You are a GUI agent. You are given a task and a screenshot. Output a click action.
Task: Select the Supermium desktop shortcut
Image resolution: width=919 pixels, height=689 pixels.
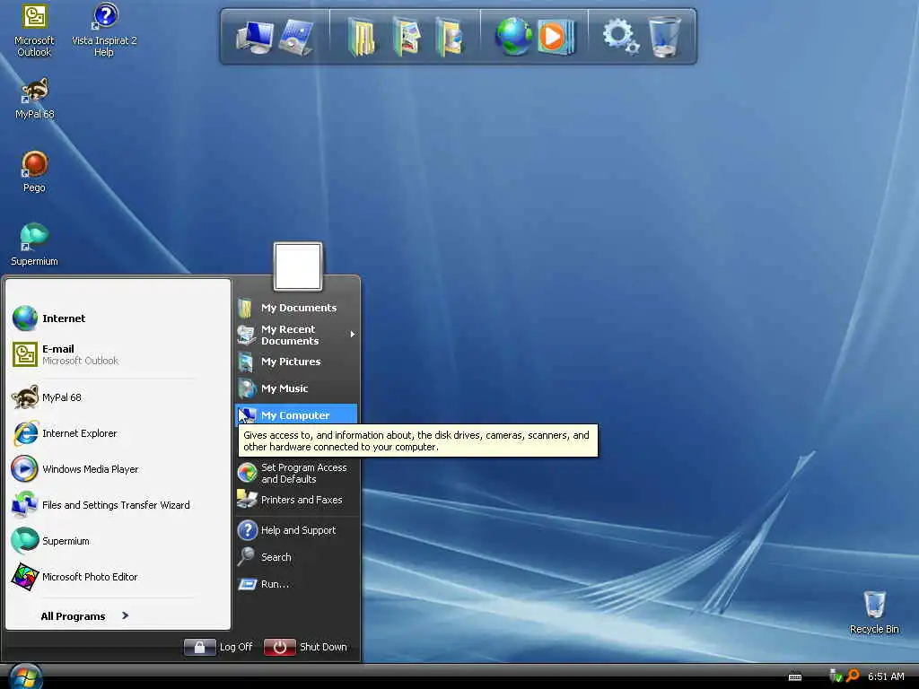pos(34,245)
